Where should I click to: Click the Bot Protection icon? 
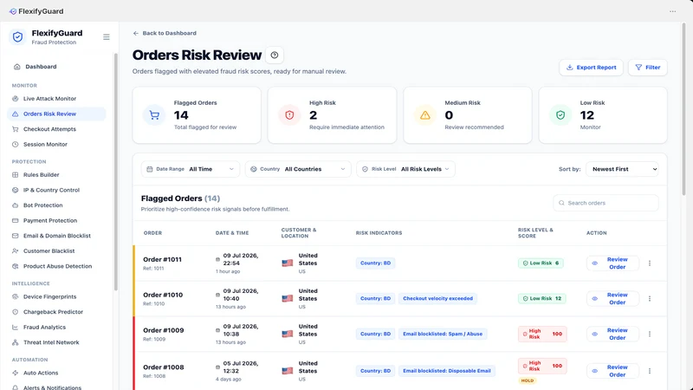coord(15,205)
